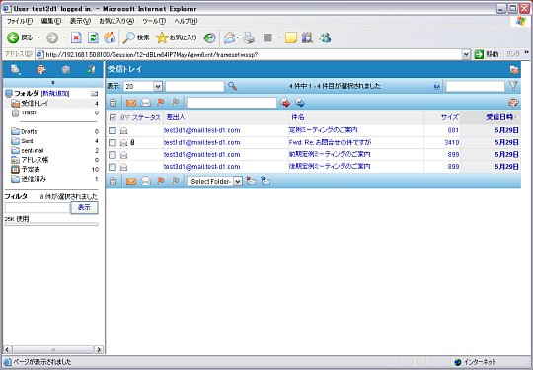Click the orange envelope in lower message toolbar

[131, 182]
